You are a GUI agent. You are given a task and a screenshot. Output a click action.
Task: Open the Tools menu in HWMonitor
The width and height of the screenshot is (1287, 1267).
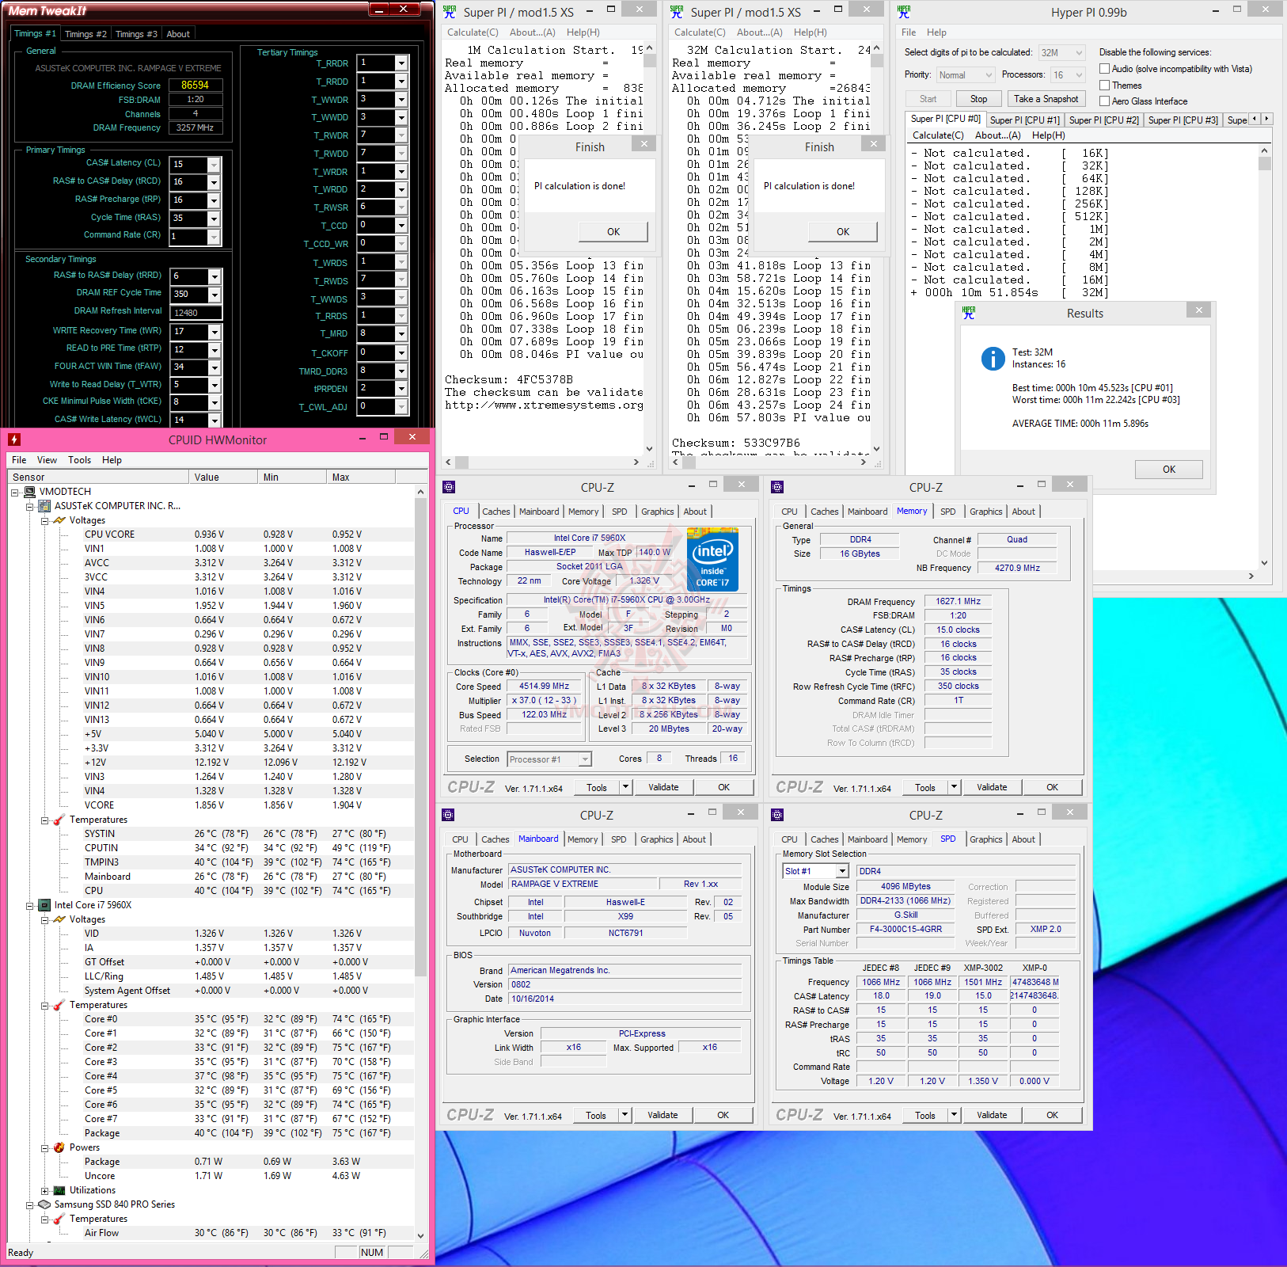pos(79,460)
